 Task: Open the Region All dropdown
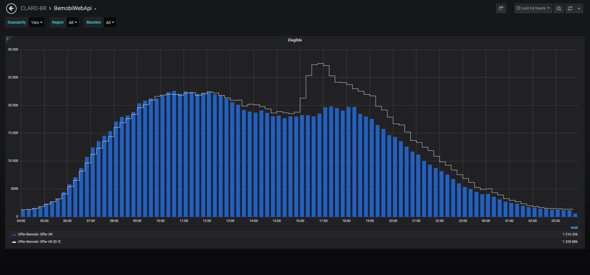click(x=73, y=22)
